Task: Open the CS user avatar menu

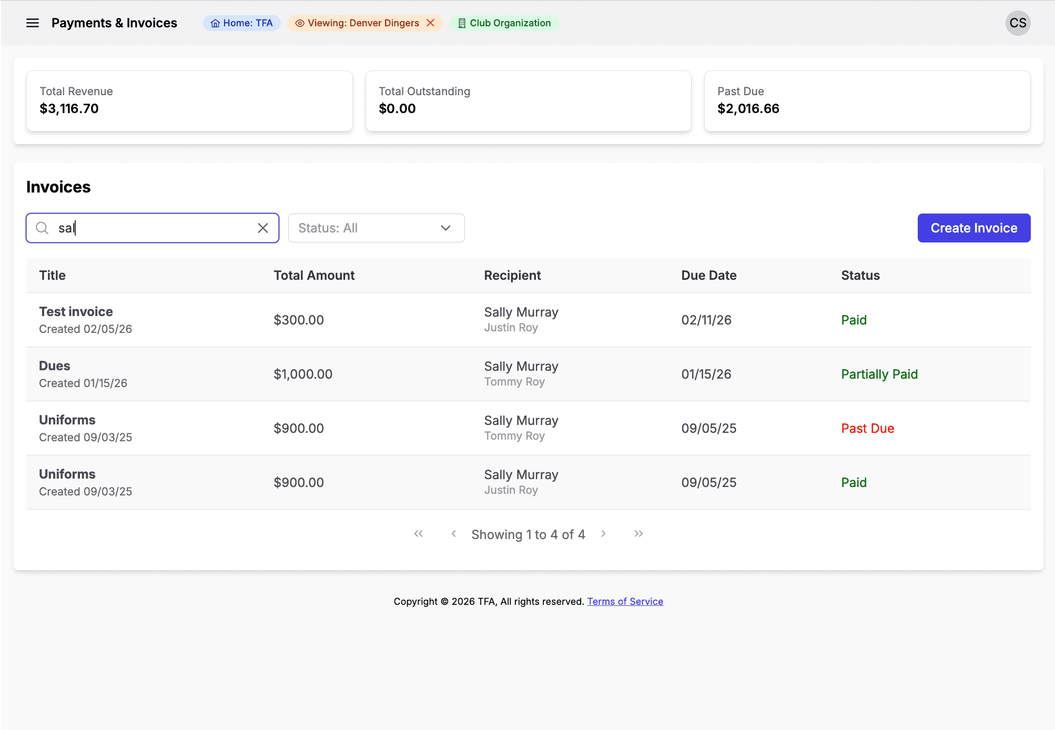Action: pos(1017,23)
